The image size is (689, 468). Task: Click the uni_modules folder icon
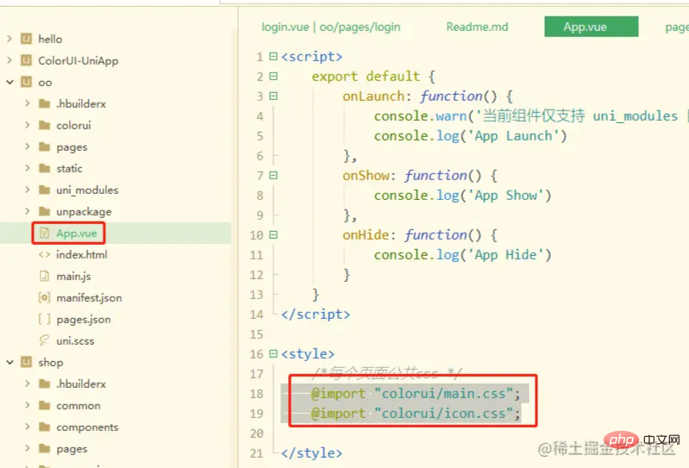44,190
